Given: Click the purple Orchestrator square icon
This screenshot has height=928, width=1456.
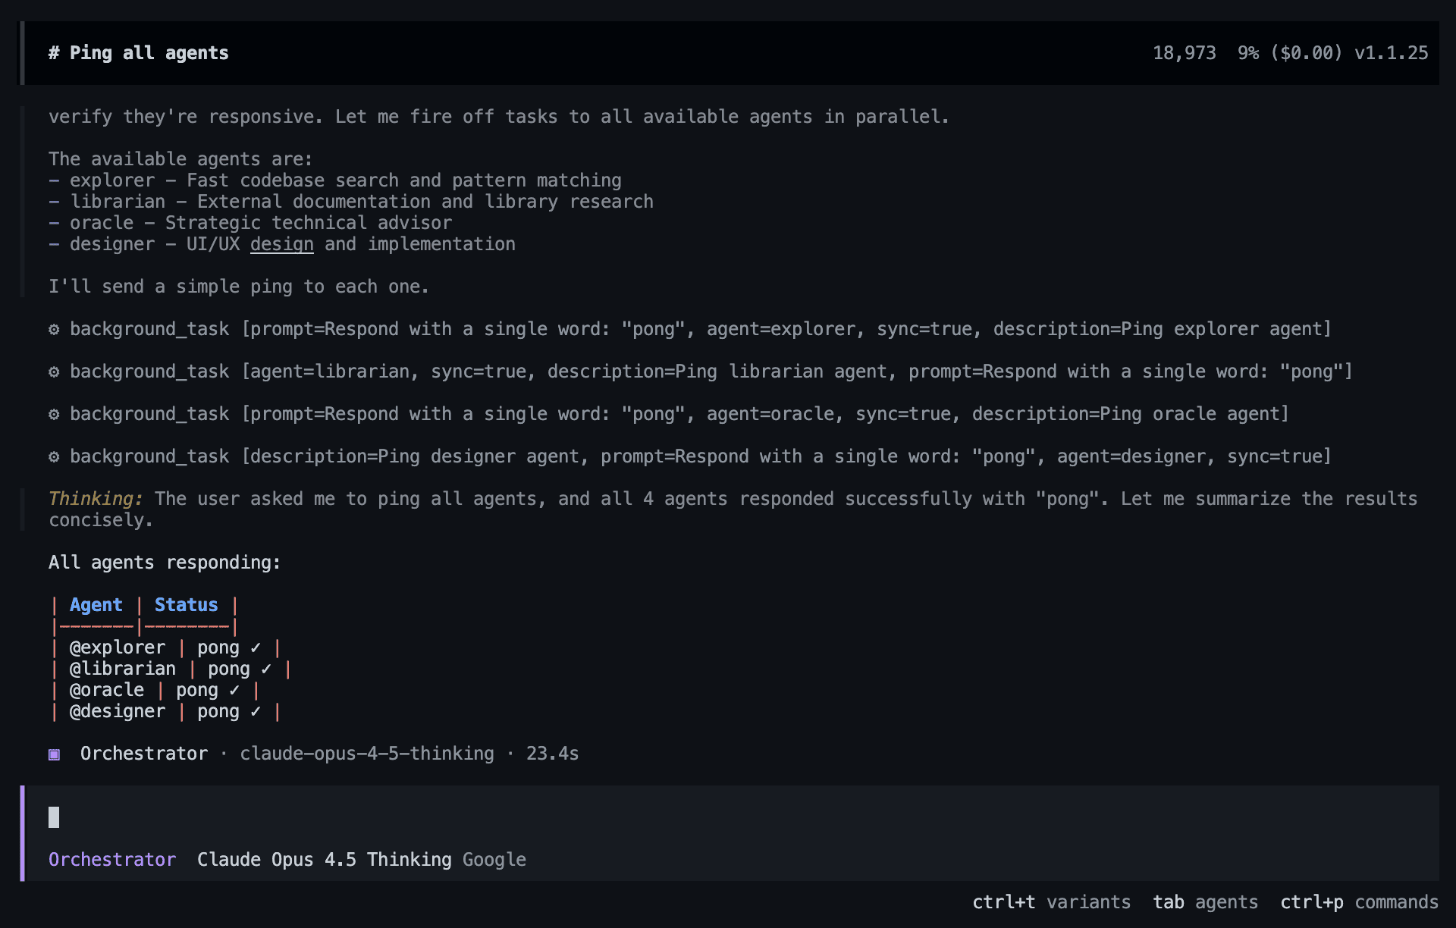Looking at the screenshot, I should coord(54,754).
